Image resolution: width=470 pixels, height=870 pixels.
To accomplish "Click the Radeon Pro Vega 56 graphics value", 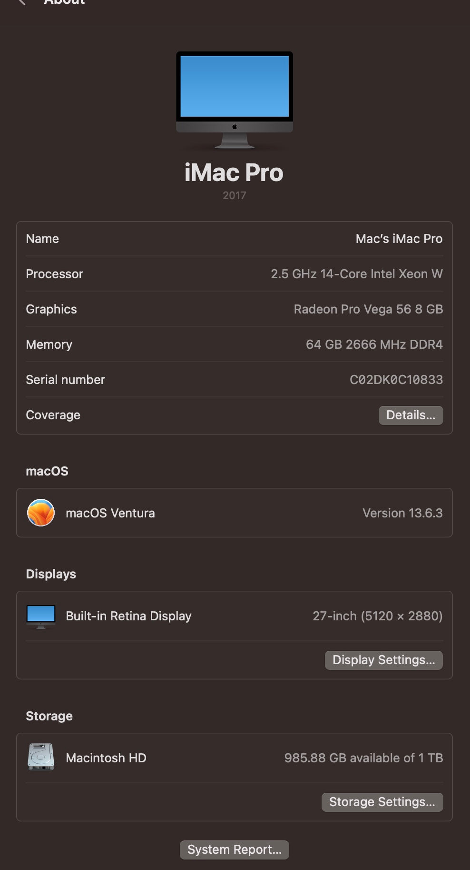I will [x=368, y=309].
